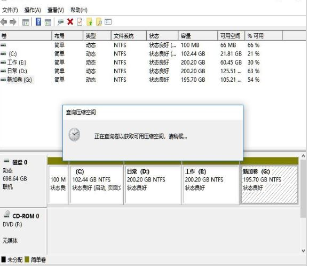Select the (C:) 102.44 GB NTFS partition block
309x267 pixels.
click(97, 184)
